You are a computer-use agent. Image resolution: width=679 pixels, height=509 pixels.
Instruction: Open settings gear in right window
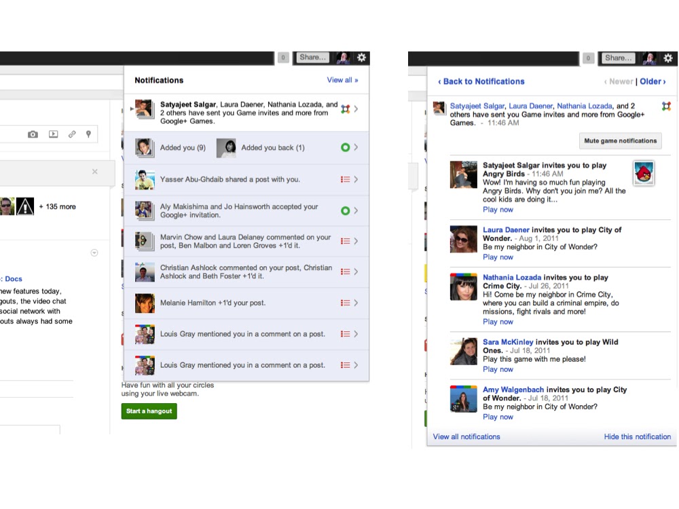(668, 58)
